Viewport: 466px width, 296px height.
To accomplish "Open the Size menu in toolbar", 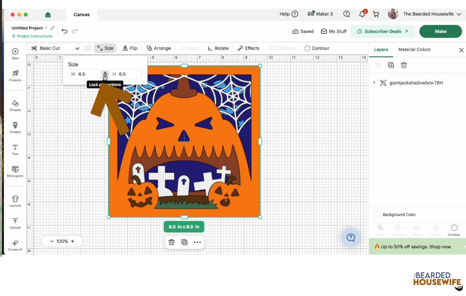I will coord(105,48).
